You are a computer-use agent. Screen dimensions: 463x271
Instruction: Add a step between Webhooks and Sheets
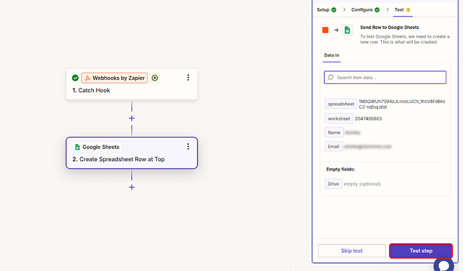132,118
